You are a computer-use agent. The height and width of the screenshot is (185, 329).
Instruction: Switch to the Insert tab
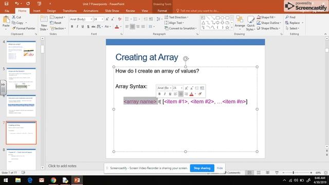36,11
